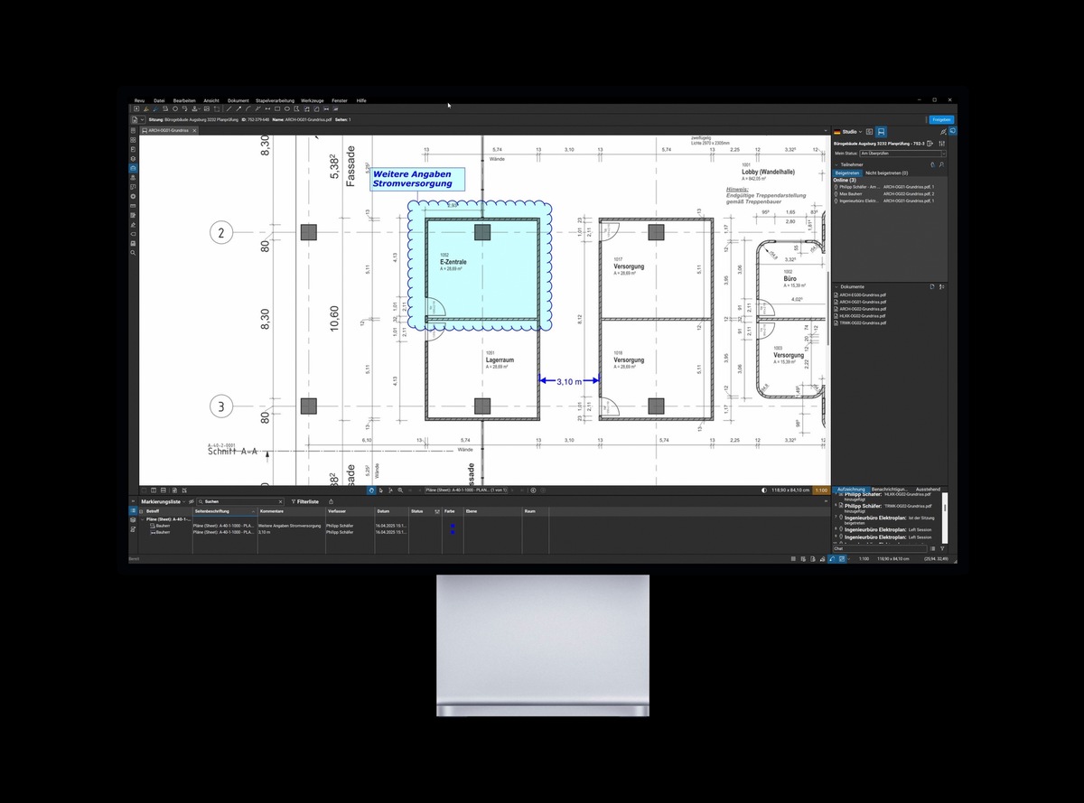Click the blue color swatch of the first markup
The image size is (1084, 803).
pos(452,526)
